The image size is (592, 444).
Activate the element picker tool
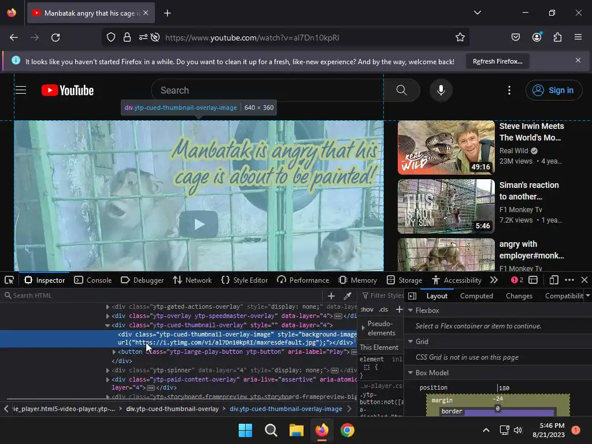[9, 280]
